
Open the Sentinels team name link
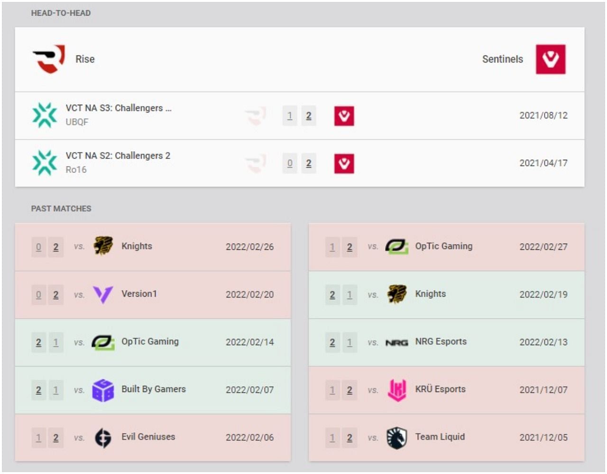tap(503, 59)
